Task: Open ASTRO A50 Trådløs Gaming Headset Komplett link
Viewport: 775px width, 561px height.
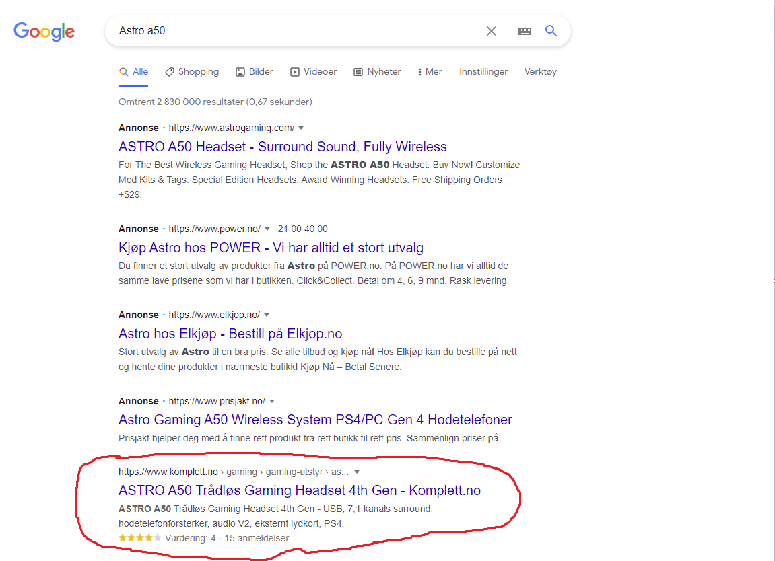Action: (x=300, y=490)
